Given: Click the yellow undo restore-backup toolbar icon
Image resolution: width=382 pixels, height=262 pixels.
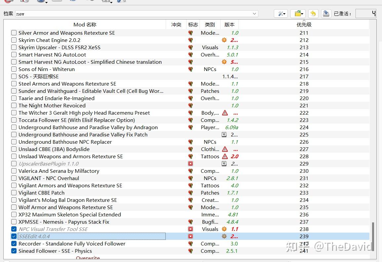Looking at the screenshot, I should (x=313, y=14).
